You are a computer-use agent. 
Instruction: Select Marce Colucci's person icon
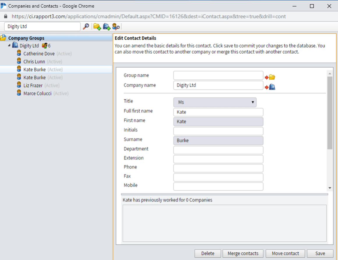tap(19, 93)
